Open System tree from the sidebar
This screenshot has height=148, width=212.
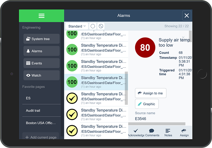[x=42, y=39]
